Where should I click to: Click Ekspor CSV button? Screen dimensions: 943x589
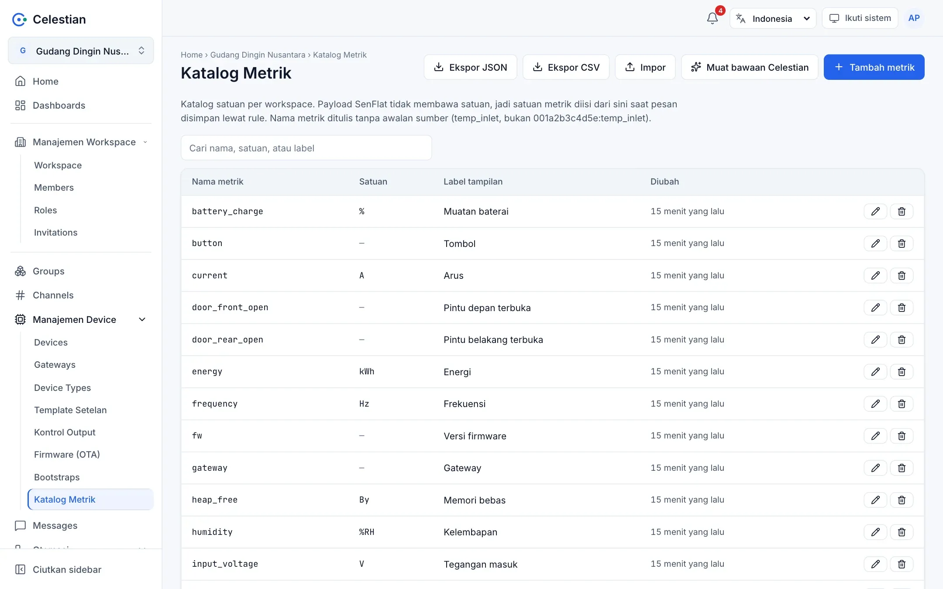click(566, 67)
